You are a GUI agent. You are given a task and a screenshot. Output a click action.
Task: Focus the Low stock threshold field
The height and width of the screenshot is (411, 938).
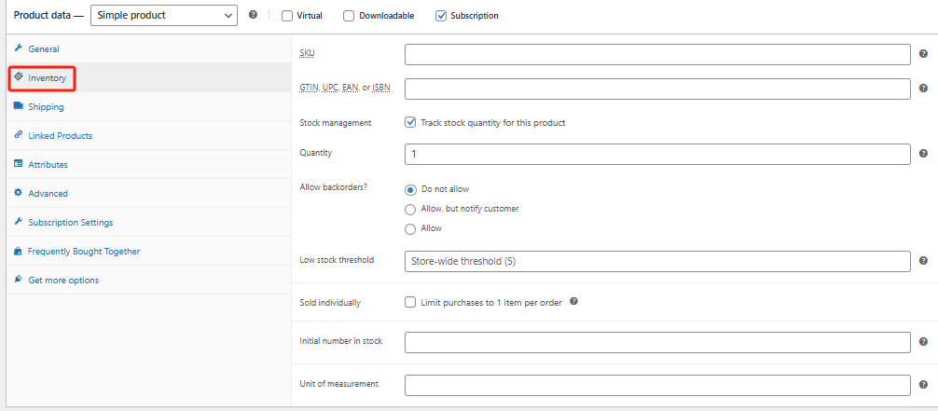[657, 262]
